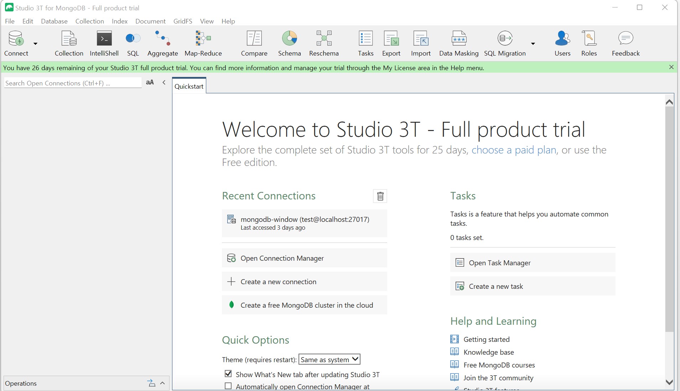
Task: Click Open Connection Manager
Action: 304,258
